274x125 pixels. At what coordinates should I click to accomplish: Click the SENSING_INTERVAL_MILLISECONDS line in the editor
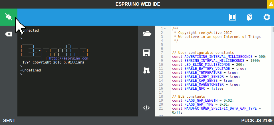(x=216, y=60)
